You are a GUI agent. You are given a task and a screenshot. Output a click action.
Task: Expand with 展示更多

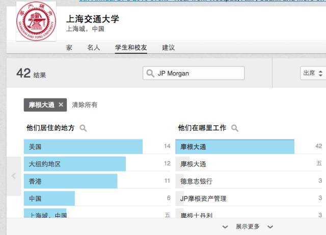tap(248, 226)
